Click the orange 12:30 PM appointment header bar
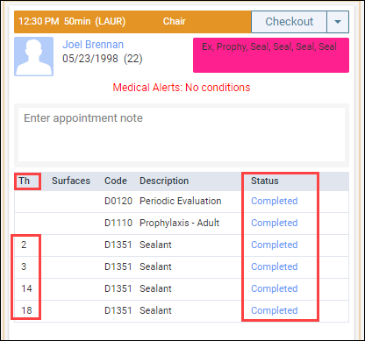Viewport: 365px width, 341px height. 132,22
